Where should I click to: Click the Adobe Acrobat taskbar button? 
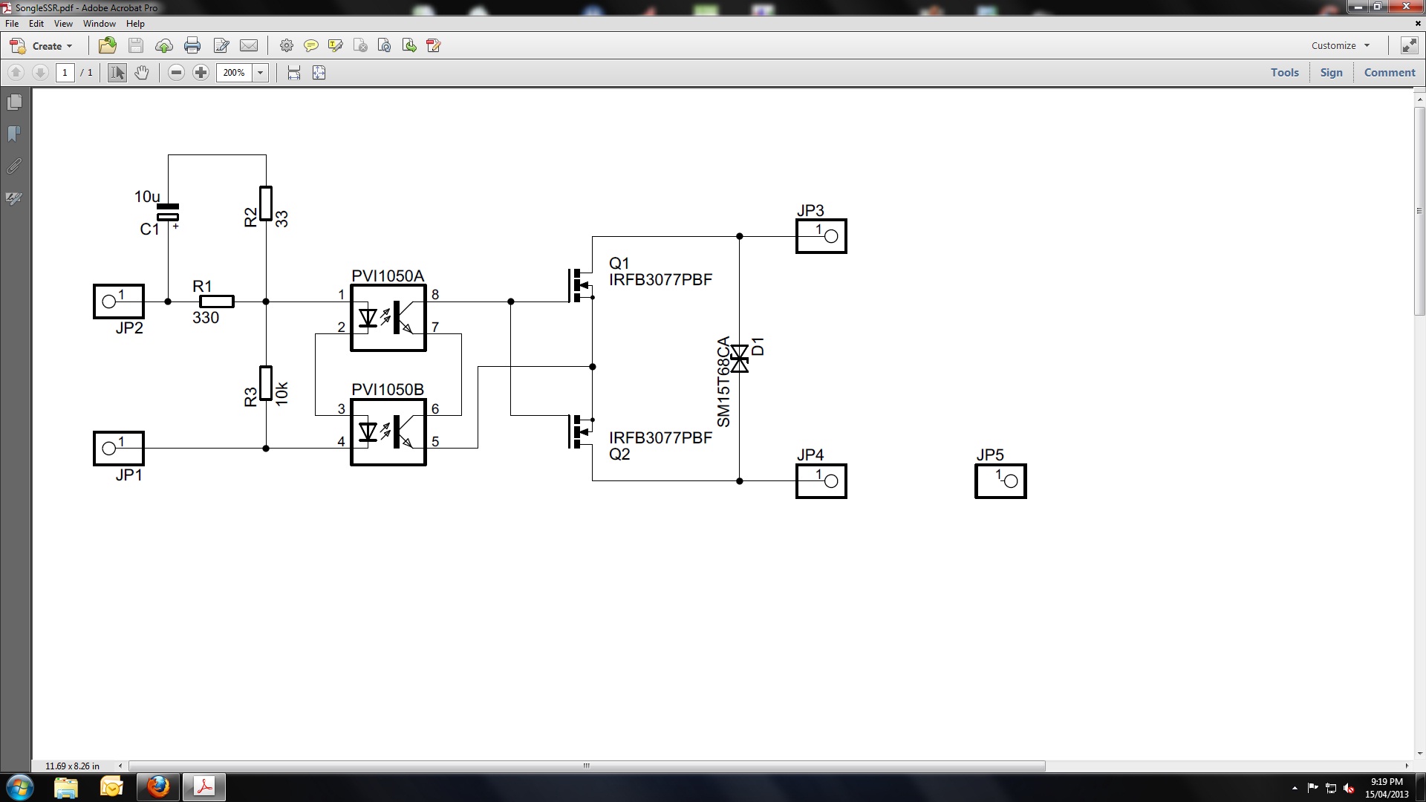[x=204, y=787]
